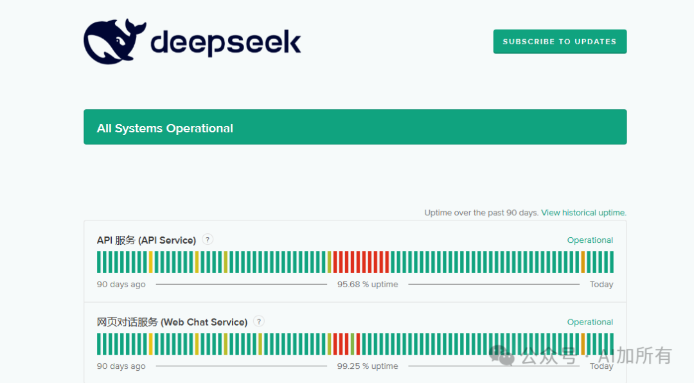
Task: Click the leftmost green bar in API Service
Action: (99, 262)
